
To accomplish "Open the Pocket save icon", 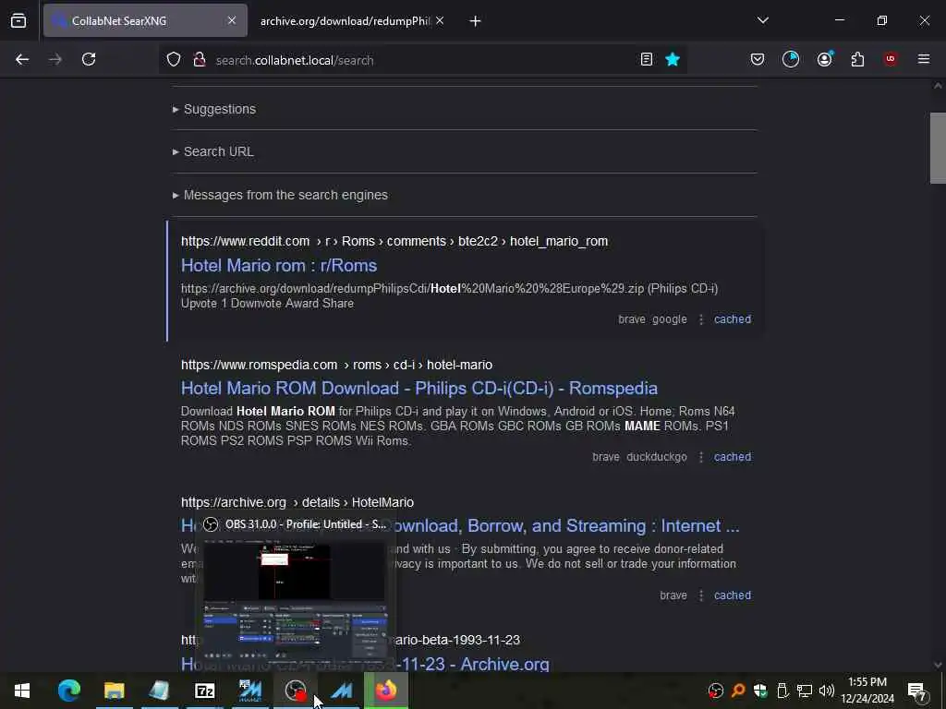I will (758, 59).
